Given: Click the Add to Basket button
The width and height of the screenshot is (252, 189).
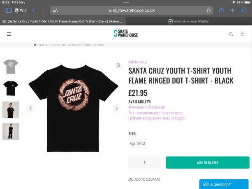Looking at the screenshot, I should (x=207, y=163).
